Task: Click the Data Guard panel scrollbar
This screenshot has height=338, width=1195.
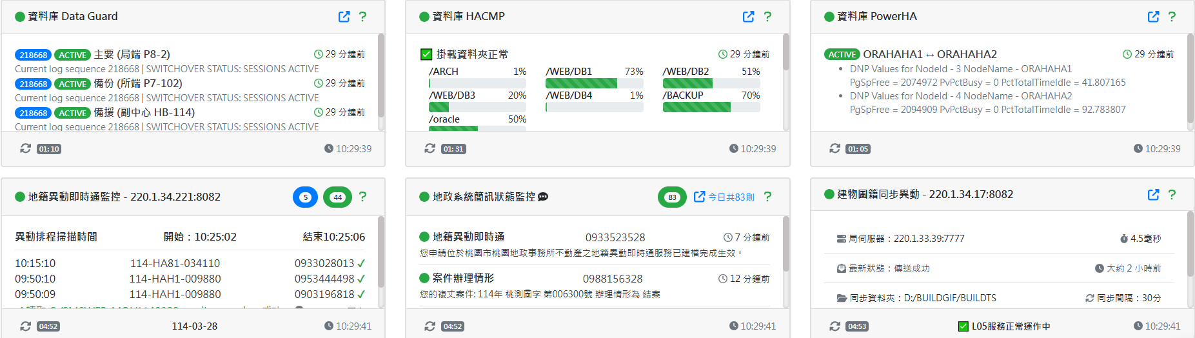Action: point(381,75)
